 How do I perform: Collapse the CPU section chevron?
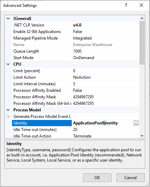(x=8, y=64)
